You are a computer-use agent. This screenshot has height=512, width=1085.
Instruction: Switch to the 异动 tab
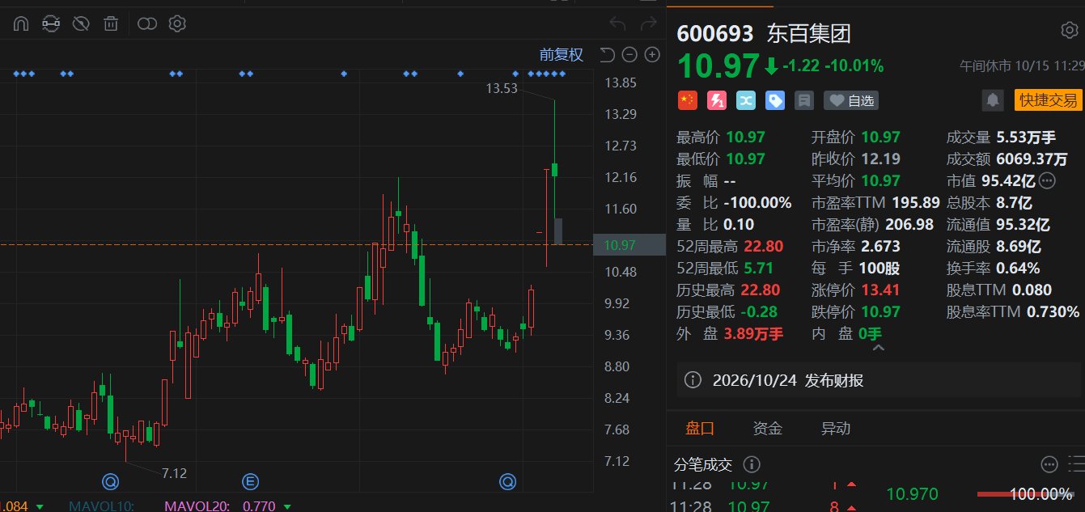[836, 429]
